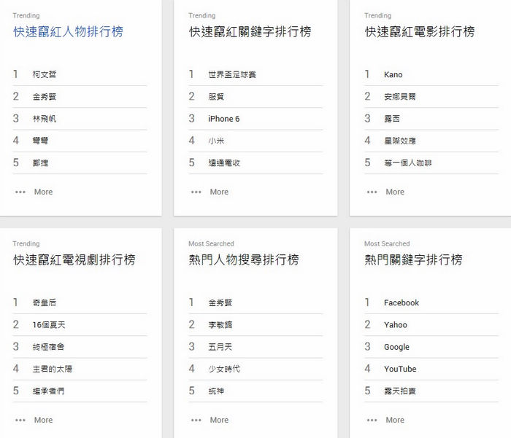Select YouTube from the most searched keywords
This screenshot has height=438, width=511.
click(x=400, y=369)
